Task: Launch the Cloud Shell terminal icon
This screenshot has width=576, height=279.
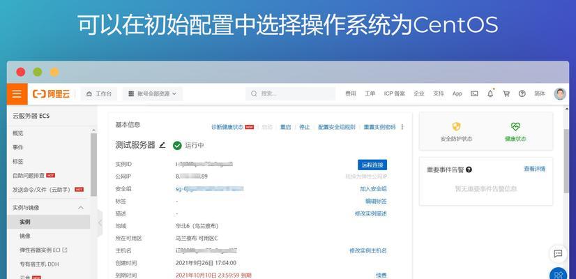Action: click(x=474, y=93)
